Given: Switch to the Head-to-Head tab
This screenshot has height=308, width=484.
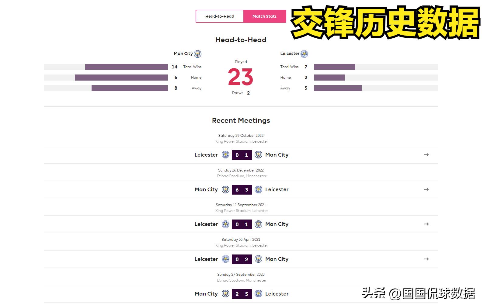Looking at the screenshot, I should click(220, 16).
